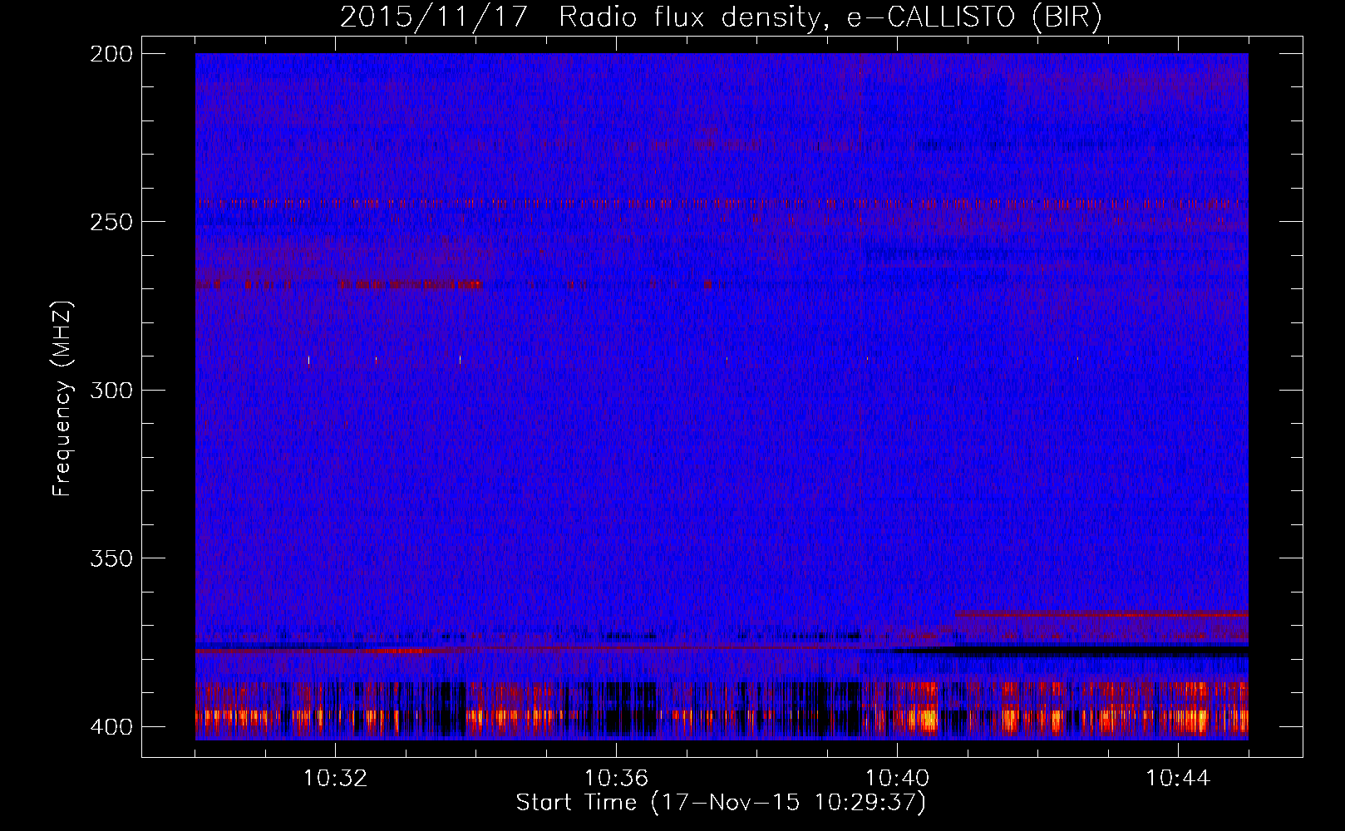The height and width of the screenshot is (831, 1345).
Task: Click the 250 frequency tick label
Action: (111, 222)
